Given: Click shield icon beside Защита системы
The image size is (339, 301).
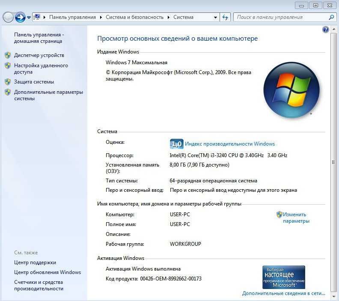Looking at the screenshot, I should tap(8, 82).
